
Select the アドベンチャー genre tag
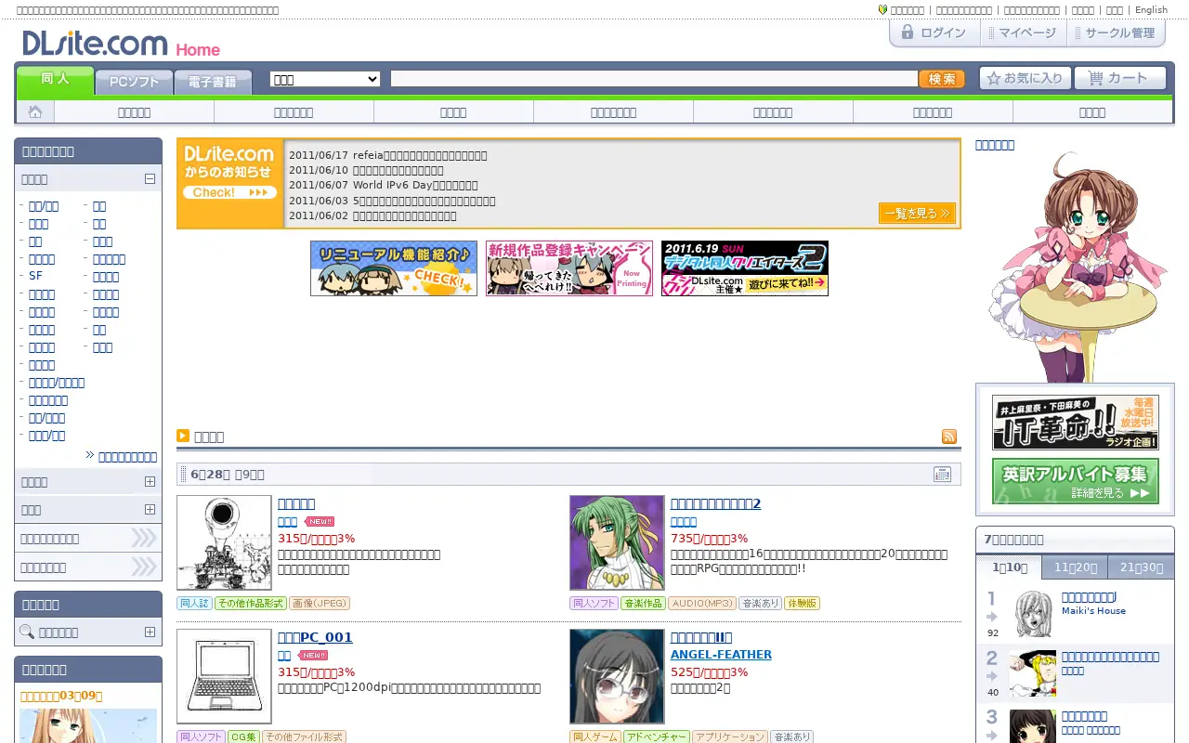pyautogui.click(x=656, y=736)
